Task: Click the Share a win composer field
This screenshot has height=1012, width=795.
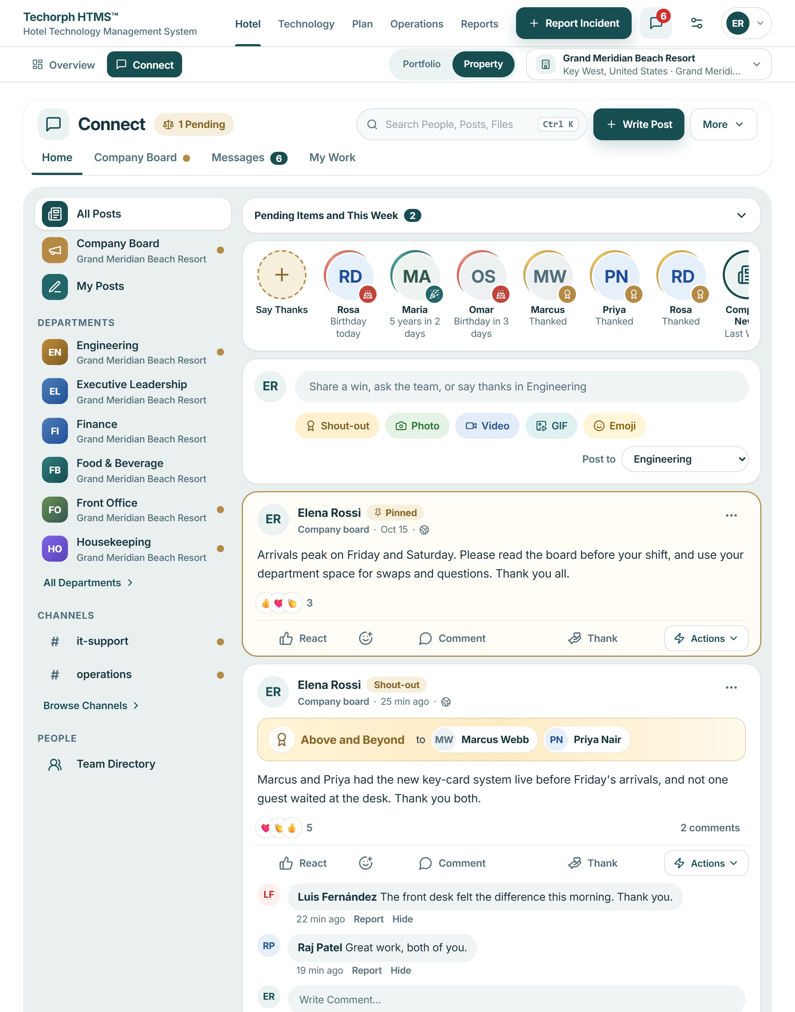Action: pos(521,387)
